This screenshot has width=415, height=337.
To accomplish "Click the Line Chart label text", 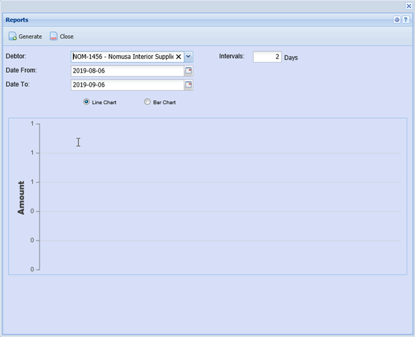I will point(104,102).
